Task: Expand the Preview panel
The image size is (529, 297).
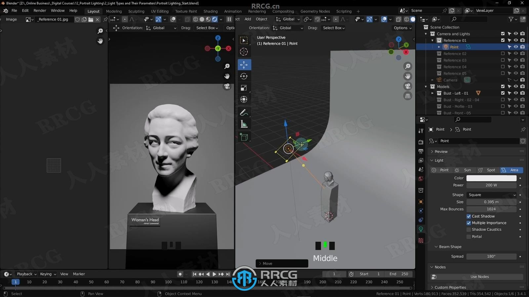Action: click(x=441, y=151)
